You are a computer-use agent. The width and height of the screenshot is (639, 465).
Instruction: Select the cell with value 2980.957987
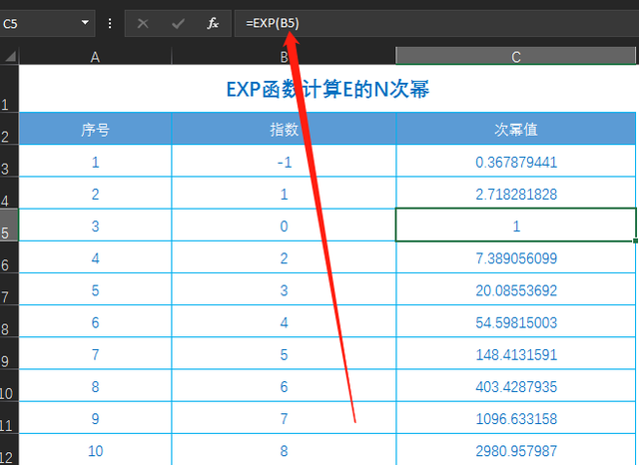click(x=516, y=451)
